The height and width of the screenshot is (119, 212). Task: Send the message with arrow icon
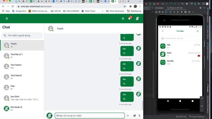(x=128, y=115)
